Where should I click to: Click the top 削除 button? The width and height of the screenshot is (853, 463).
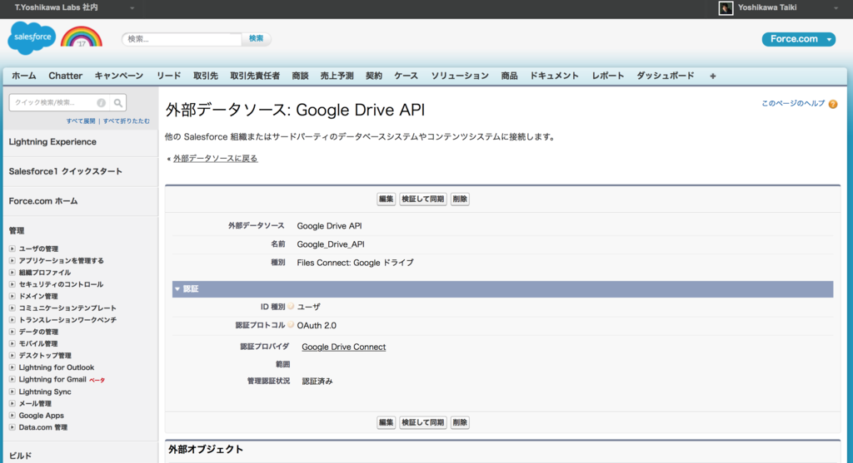pos(460,199)
